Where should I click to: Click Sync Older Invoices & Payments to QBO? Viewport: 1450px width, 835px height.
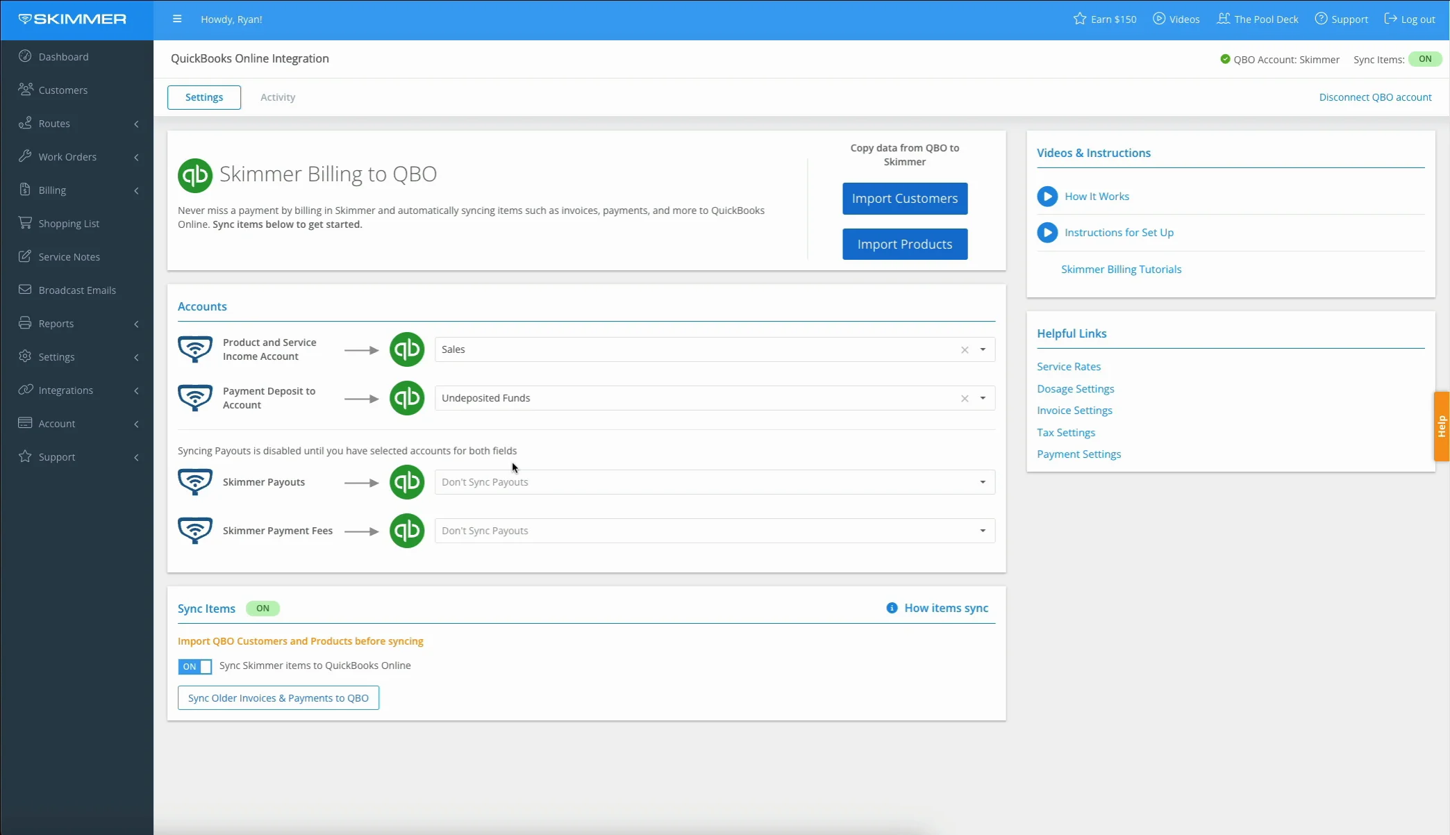click(278, 698)
